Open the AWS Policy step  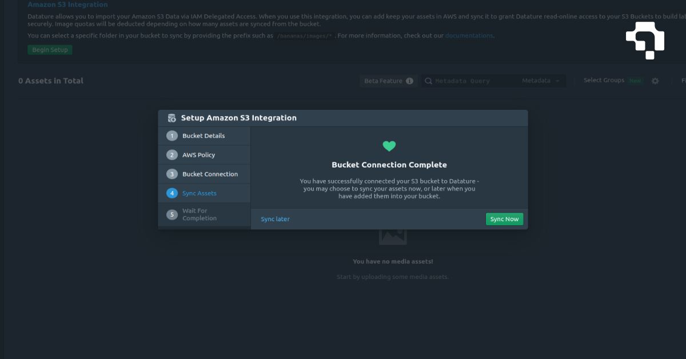(x=204, y=155)
